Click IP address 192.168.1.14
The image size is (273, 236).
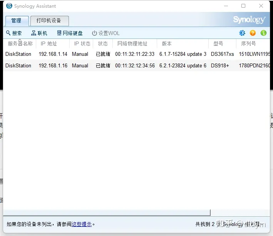click(53, 54)
